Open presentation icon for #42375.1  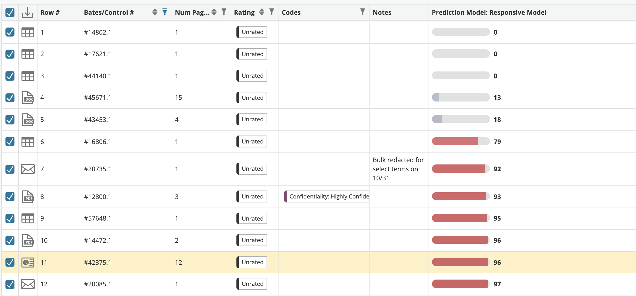(28, 263)
